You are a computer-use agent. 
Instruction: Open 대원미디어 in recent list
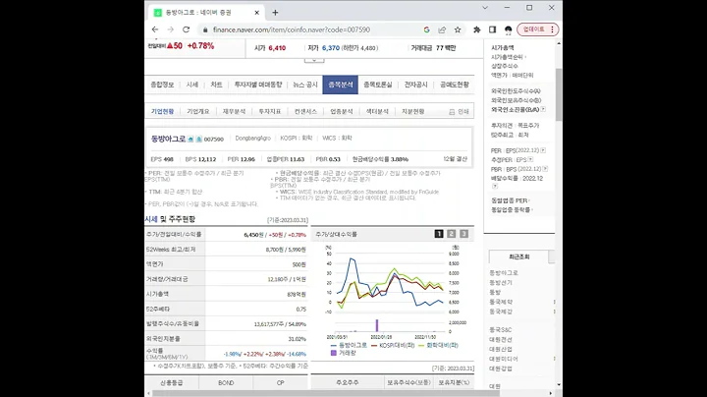point(504,359)
